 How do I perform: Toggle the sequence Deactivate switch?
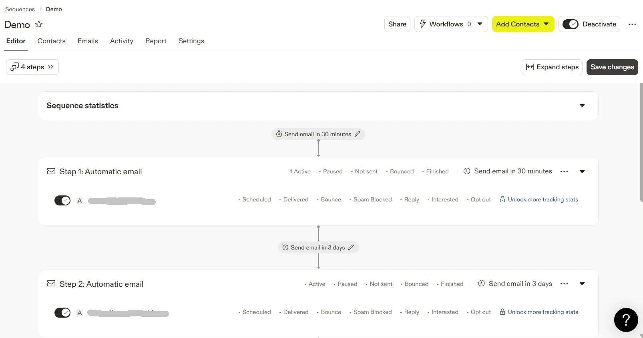pyautogui.click(x=570, y=24)
